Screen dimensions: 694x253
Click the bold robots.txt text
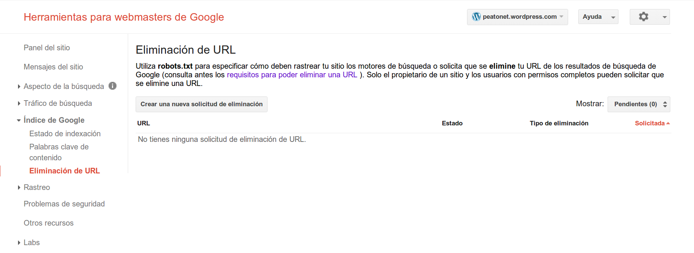pyautogui.click(x=175, y=66)
